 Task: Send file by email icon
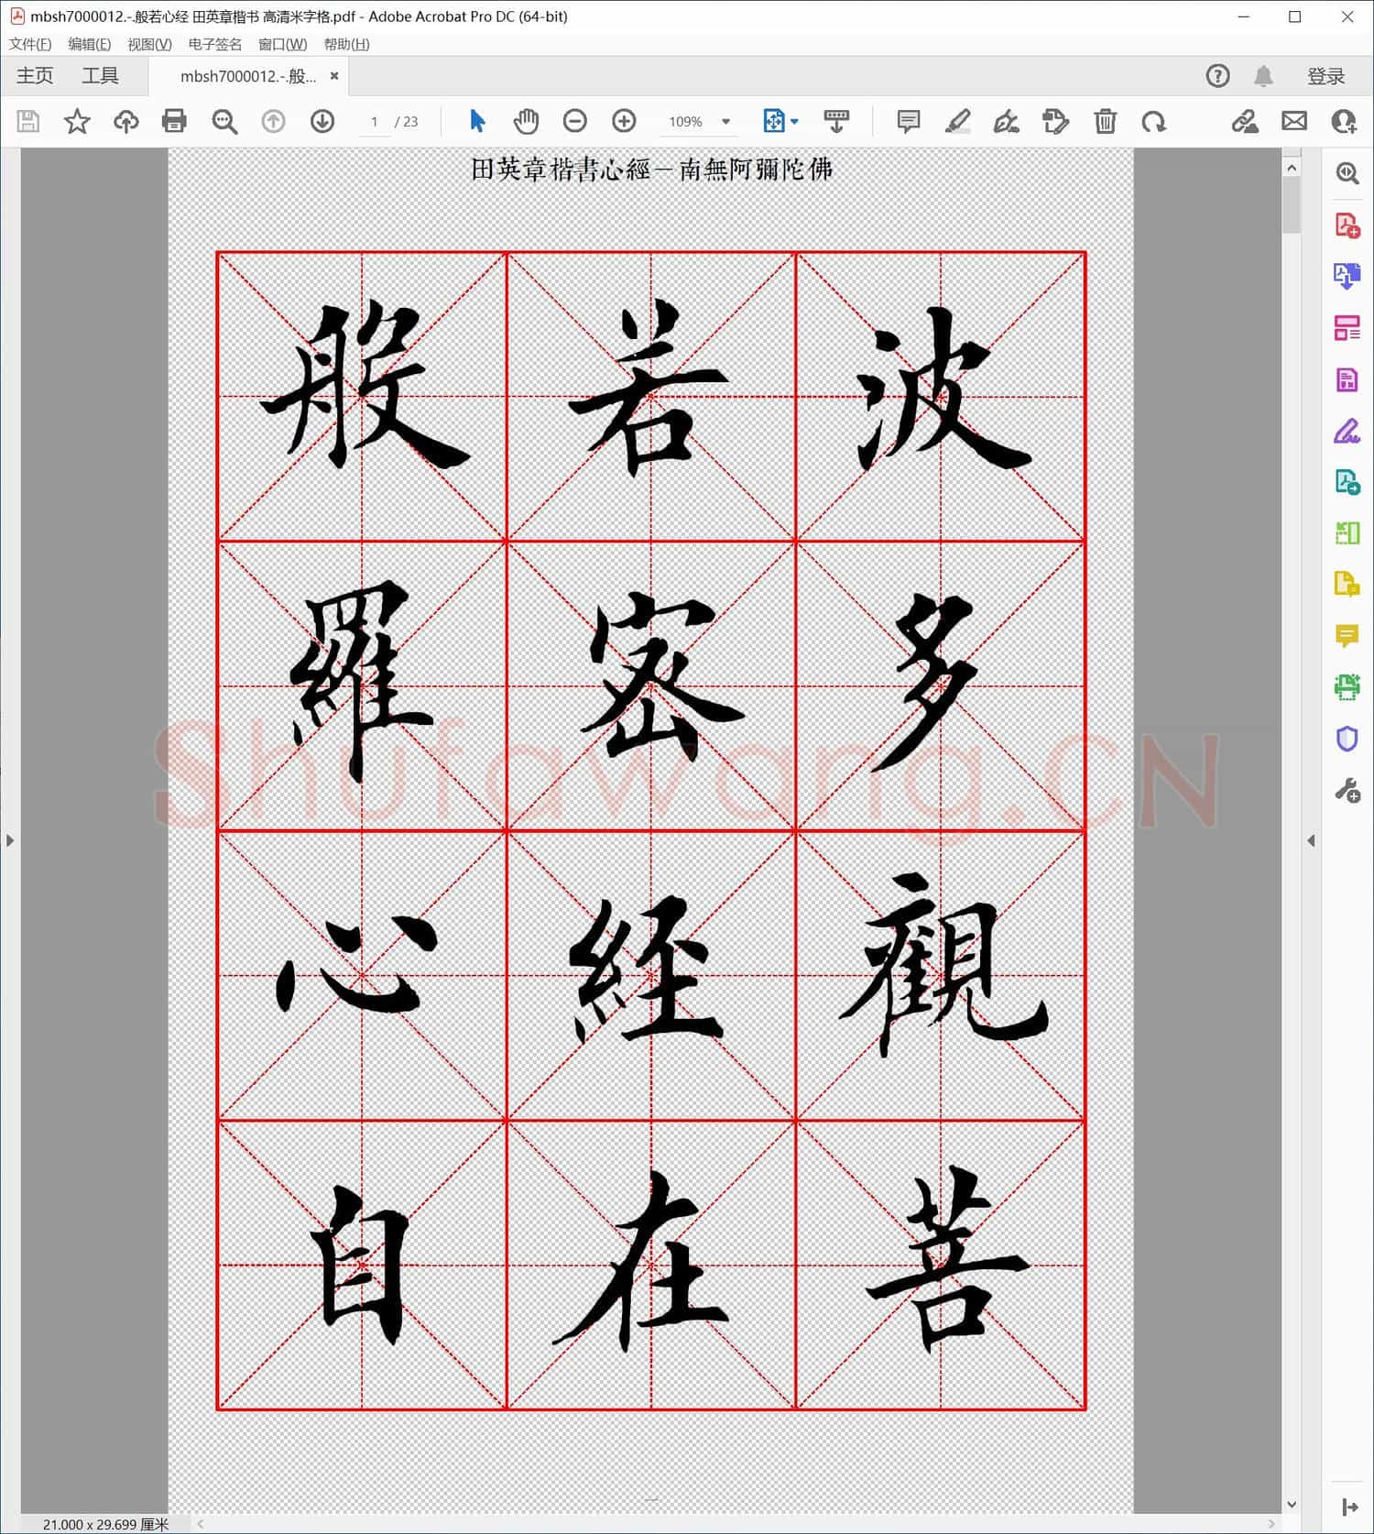tap(1293, 121)
